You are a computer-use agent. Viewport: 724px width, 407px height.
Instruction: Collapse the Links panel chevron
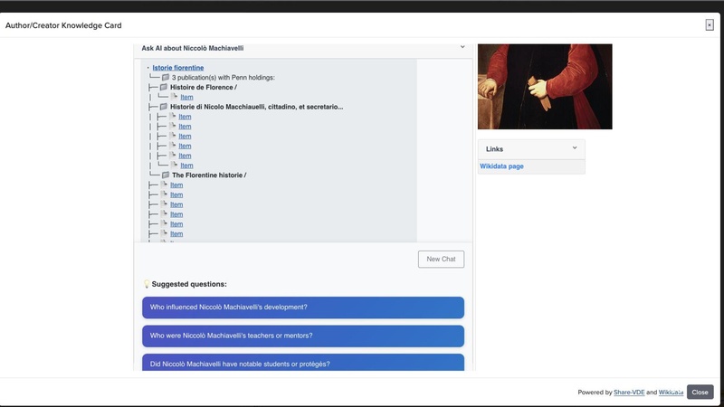click(575, 148)
